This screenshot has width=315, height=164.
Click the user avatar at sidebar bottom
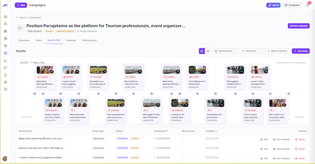click(x=5, y=159)
